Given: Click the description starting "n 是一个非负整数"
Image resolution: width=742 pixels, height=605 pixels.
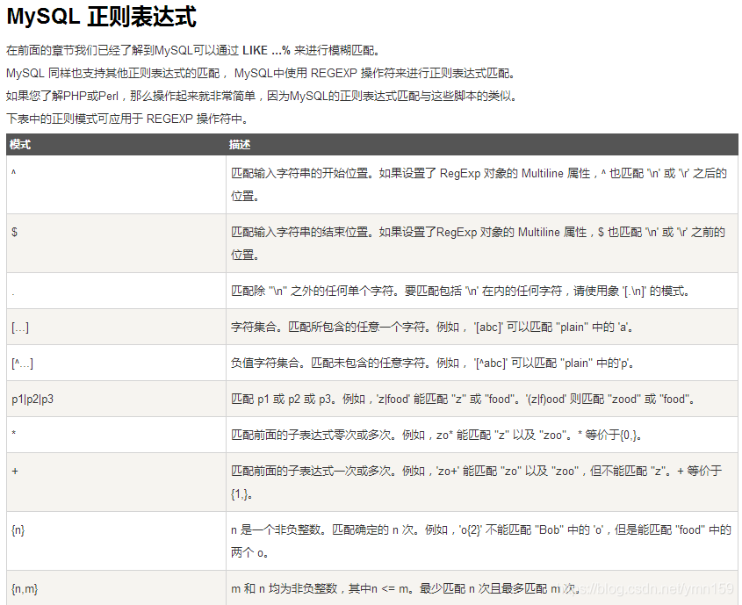Looking at the screenshot, I should [x=481, y=541].
